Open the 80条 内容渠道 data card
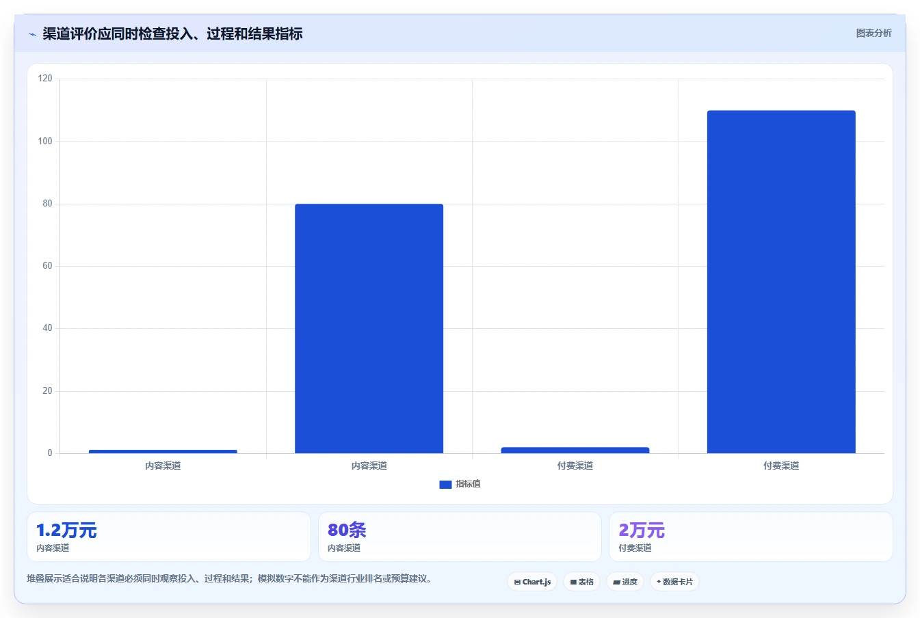 point(460,537)
